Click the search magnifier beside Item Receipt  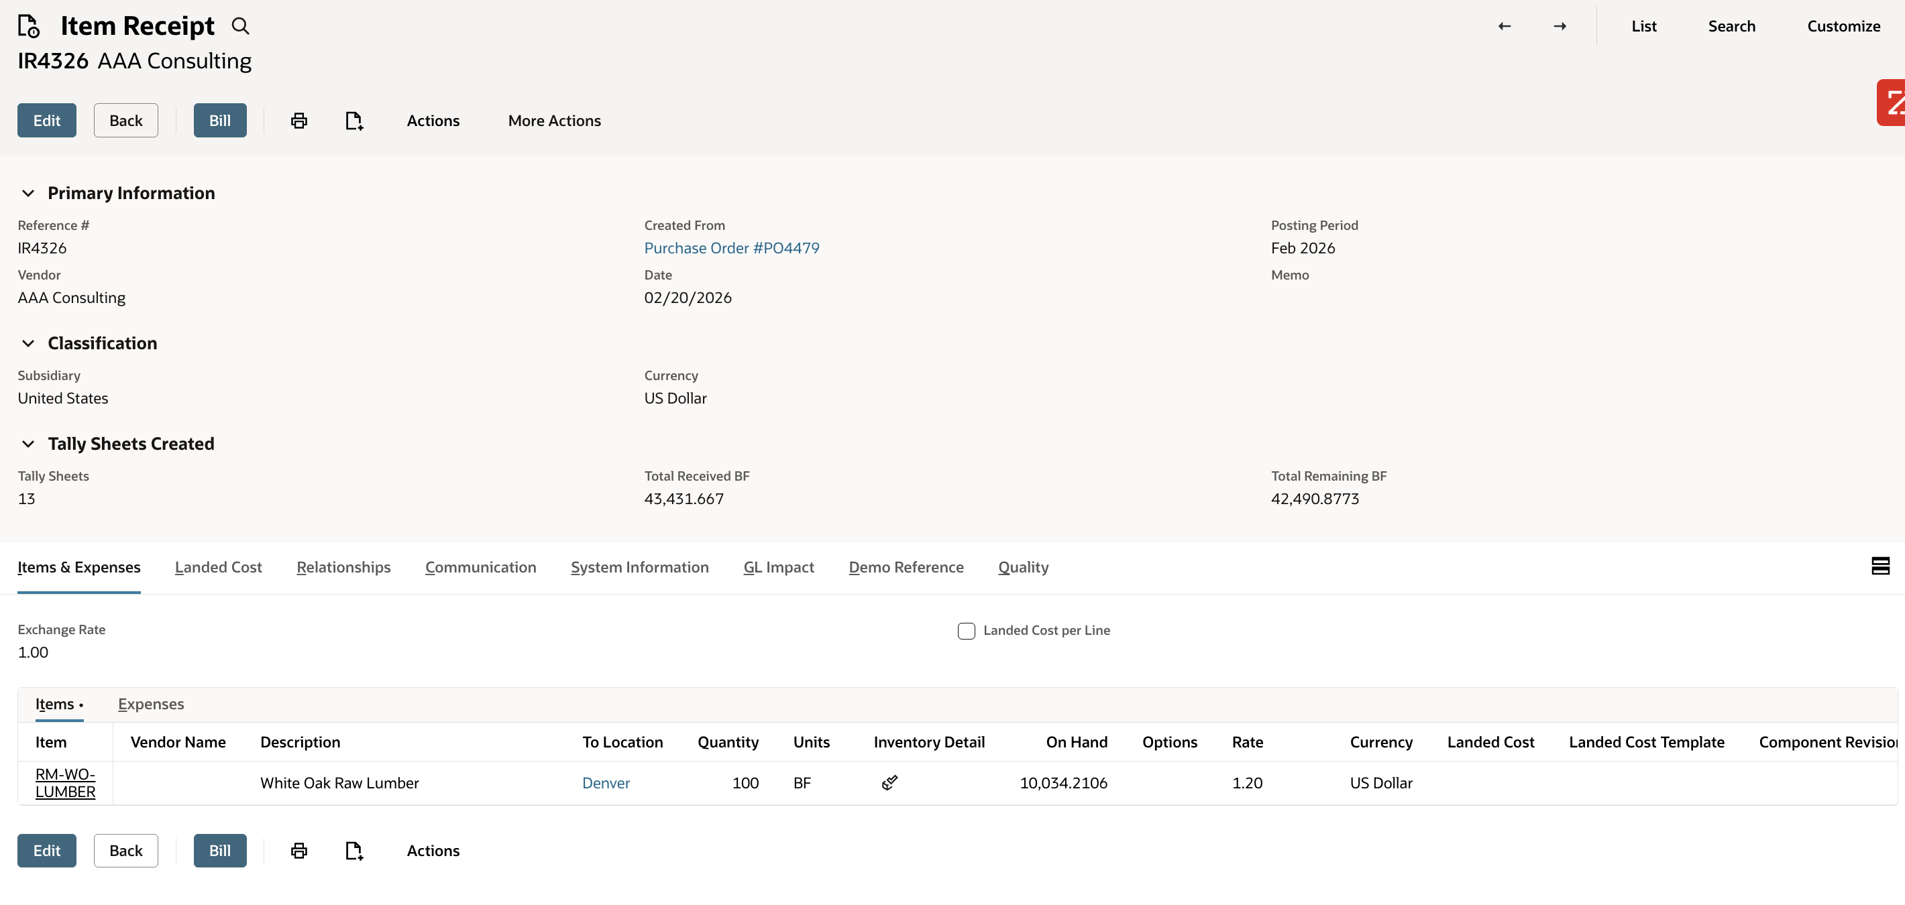pos(240,26)
